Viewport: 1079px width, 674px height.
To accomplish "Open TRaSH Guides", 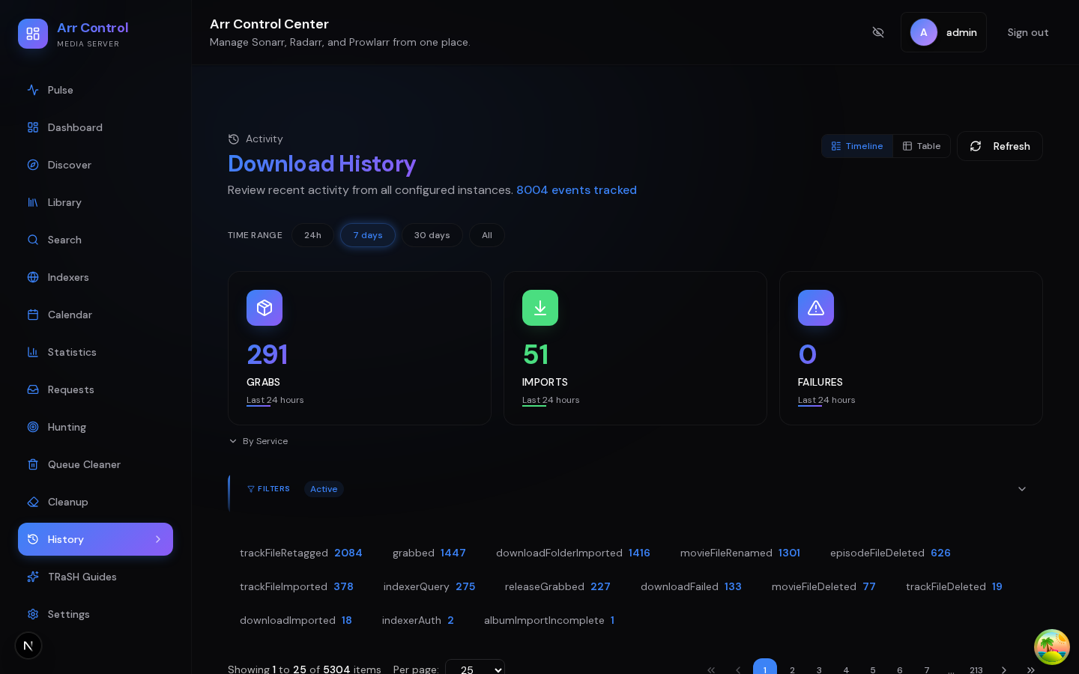I will pos(95,577).
